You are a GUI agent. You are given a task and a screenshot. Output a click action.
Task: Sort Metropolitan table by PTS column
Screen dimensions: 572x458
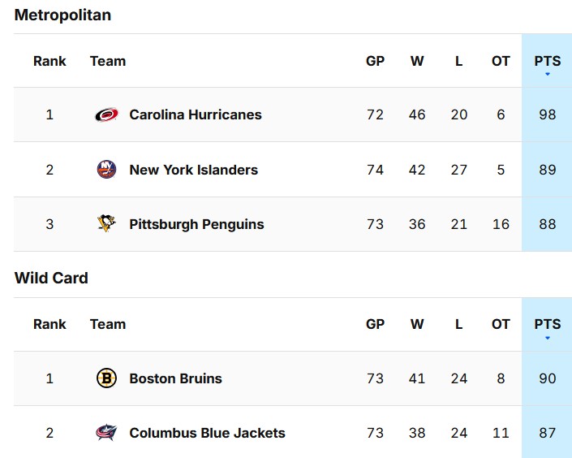click(547, 61)
